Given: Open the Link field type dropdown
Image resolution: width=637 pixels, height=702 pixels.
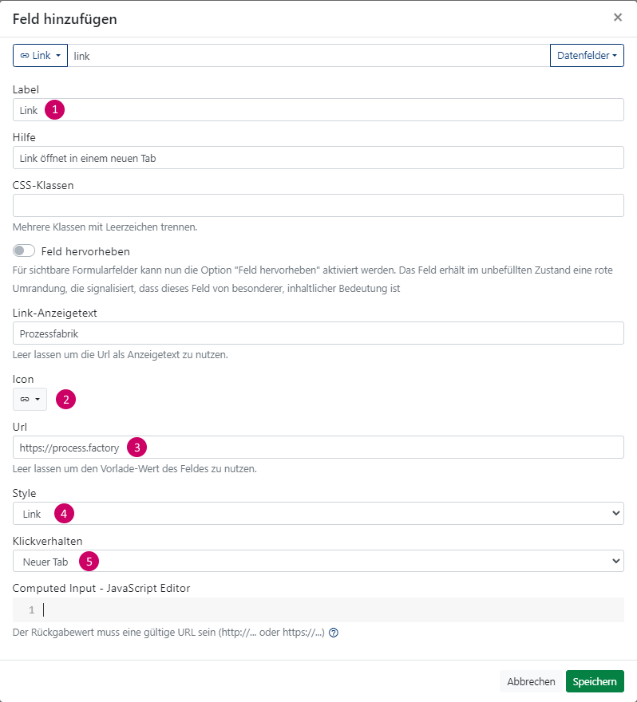Looking at the screenshot, I should [41, 56].
